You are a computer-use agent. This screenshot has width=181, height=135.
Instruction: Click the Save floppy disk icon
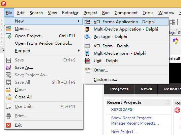pyautogui.click(x=8, y=60)
